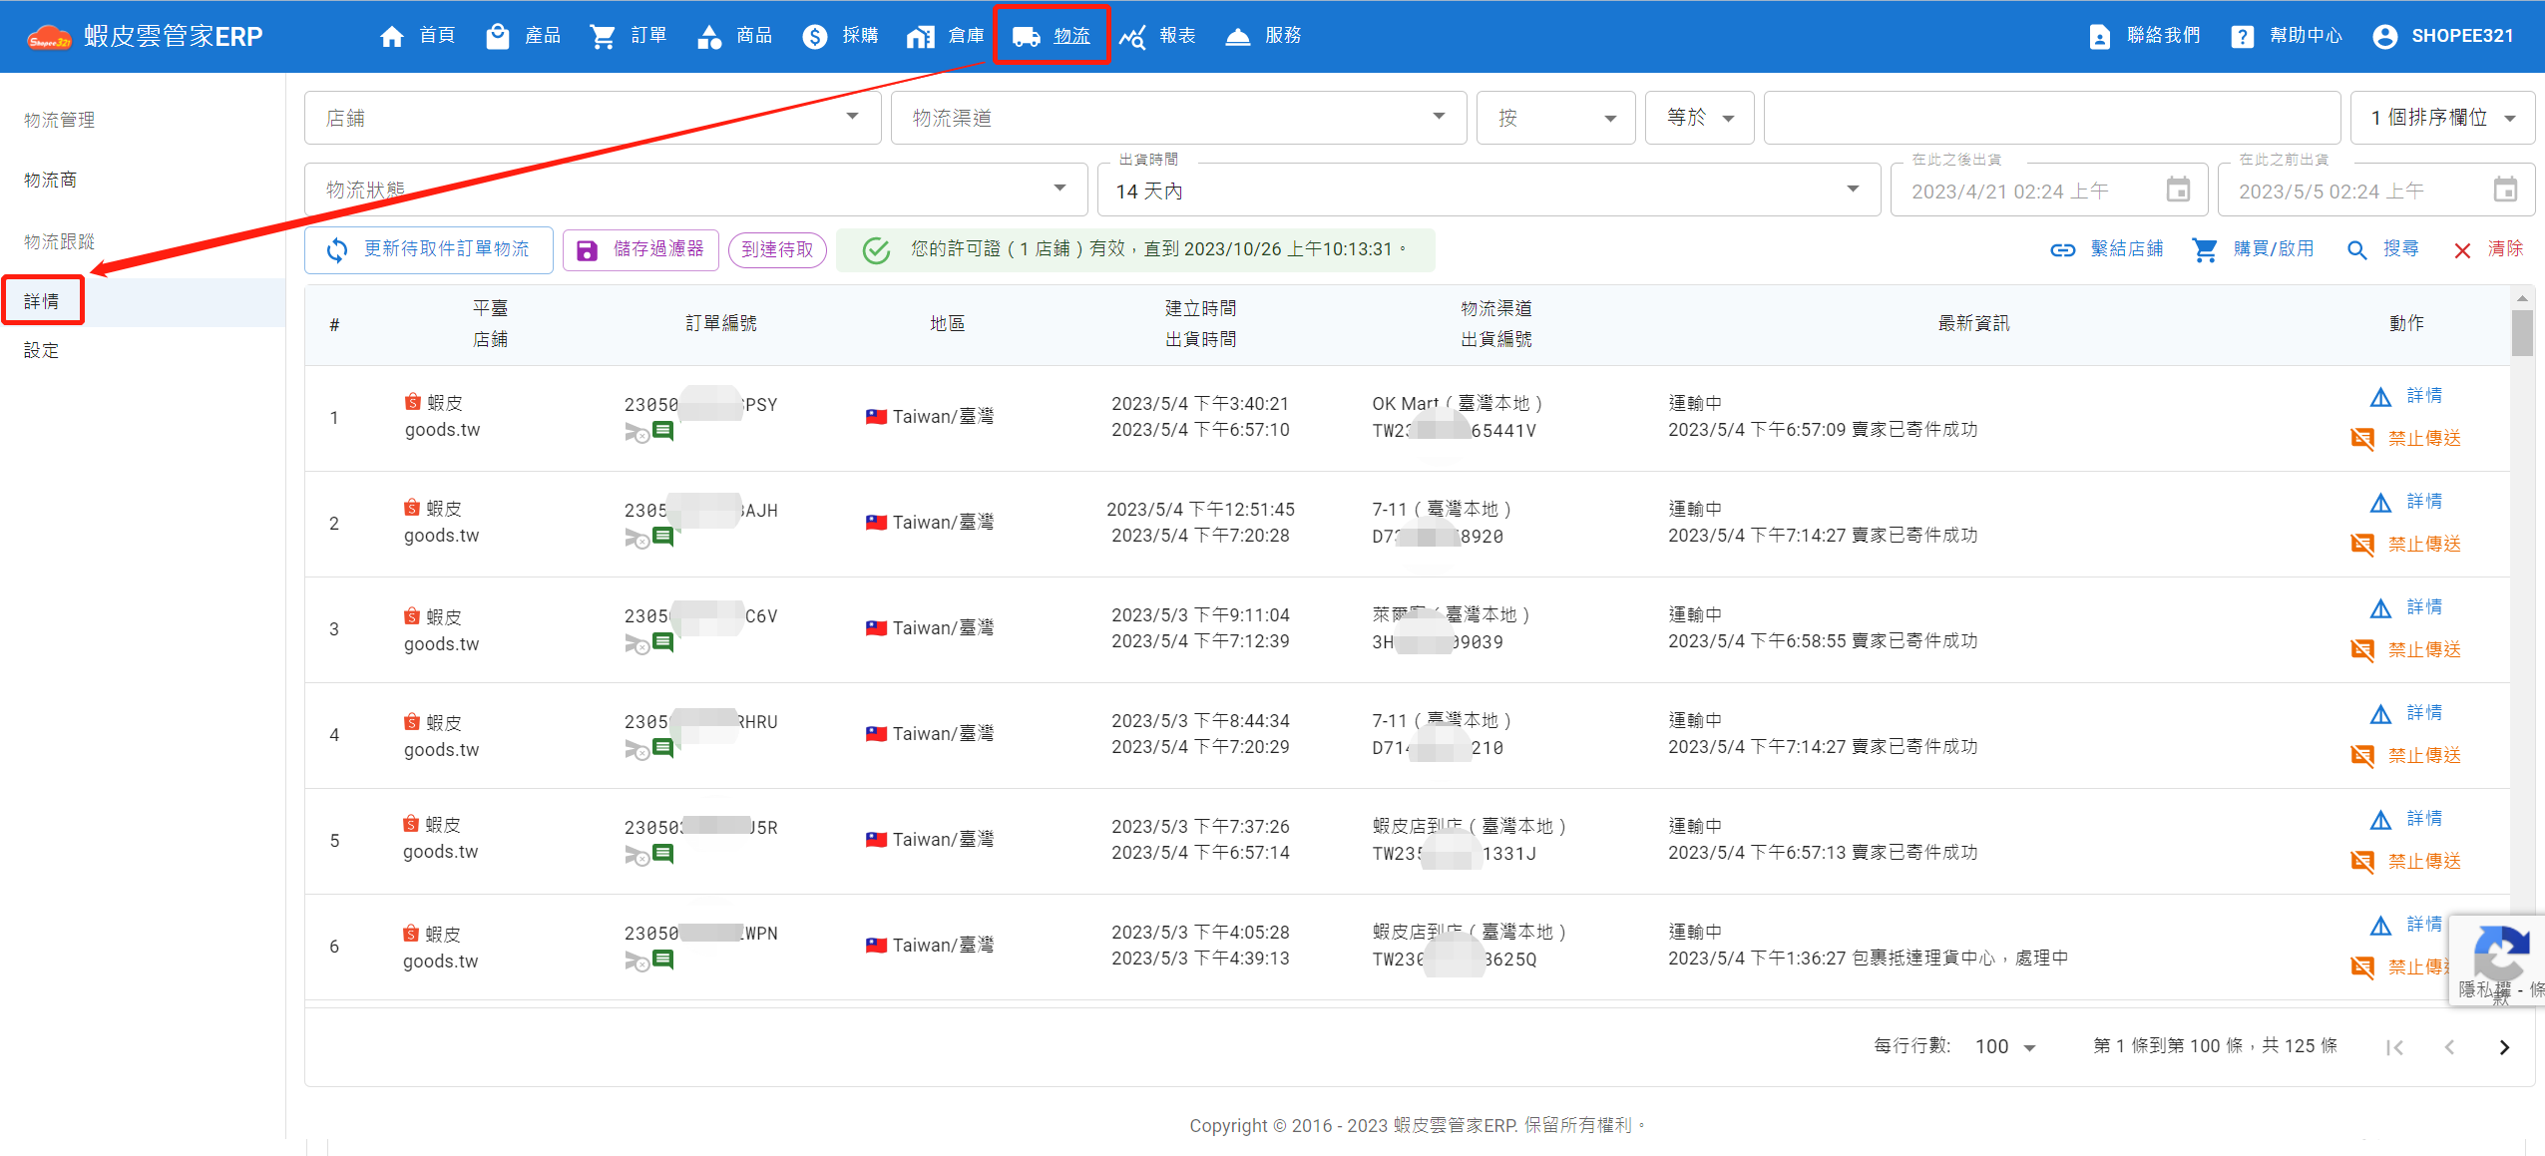Expand the 按 field dropdown
The width and height of the screenshot is (2545, 1156).
[1555, 118]
